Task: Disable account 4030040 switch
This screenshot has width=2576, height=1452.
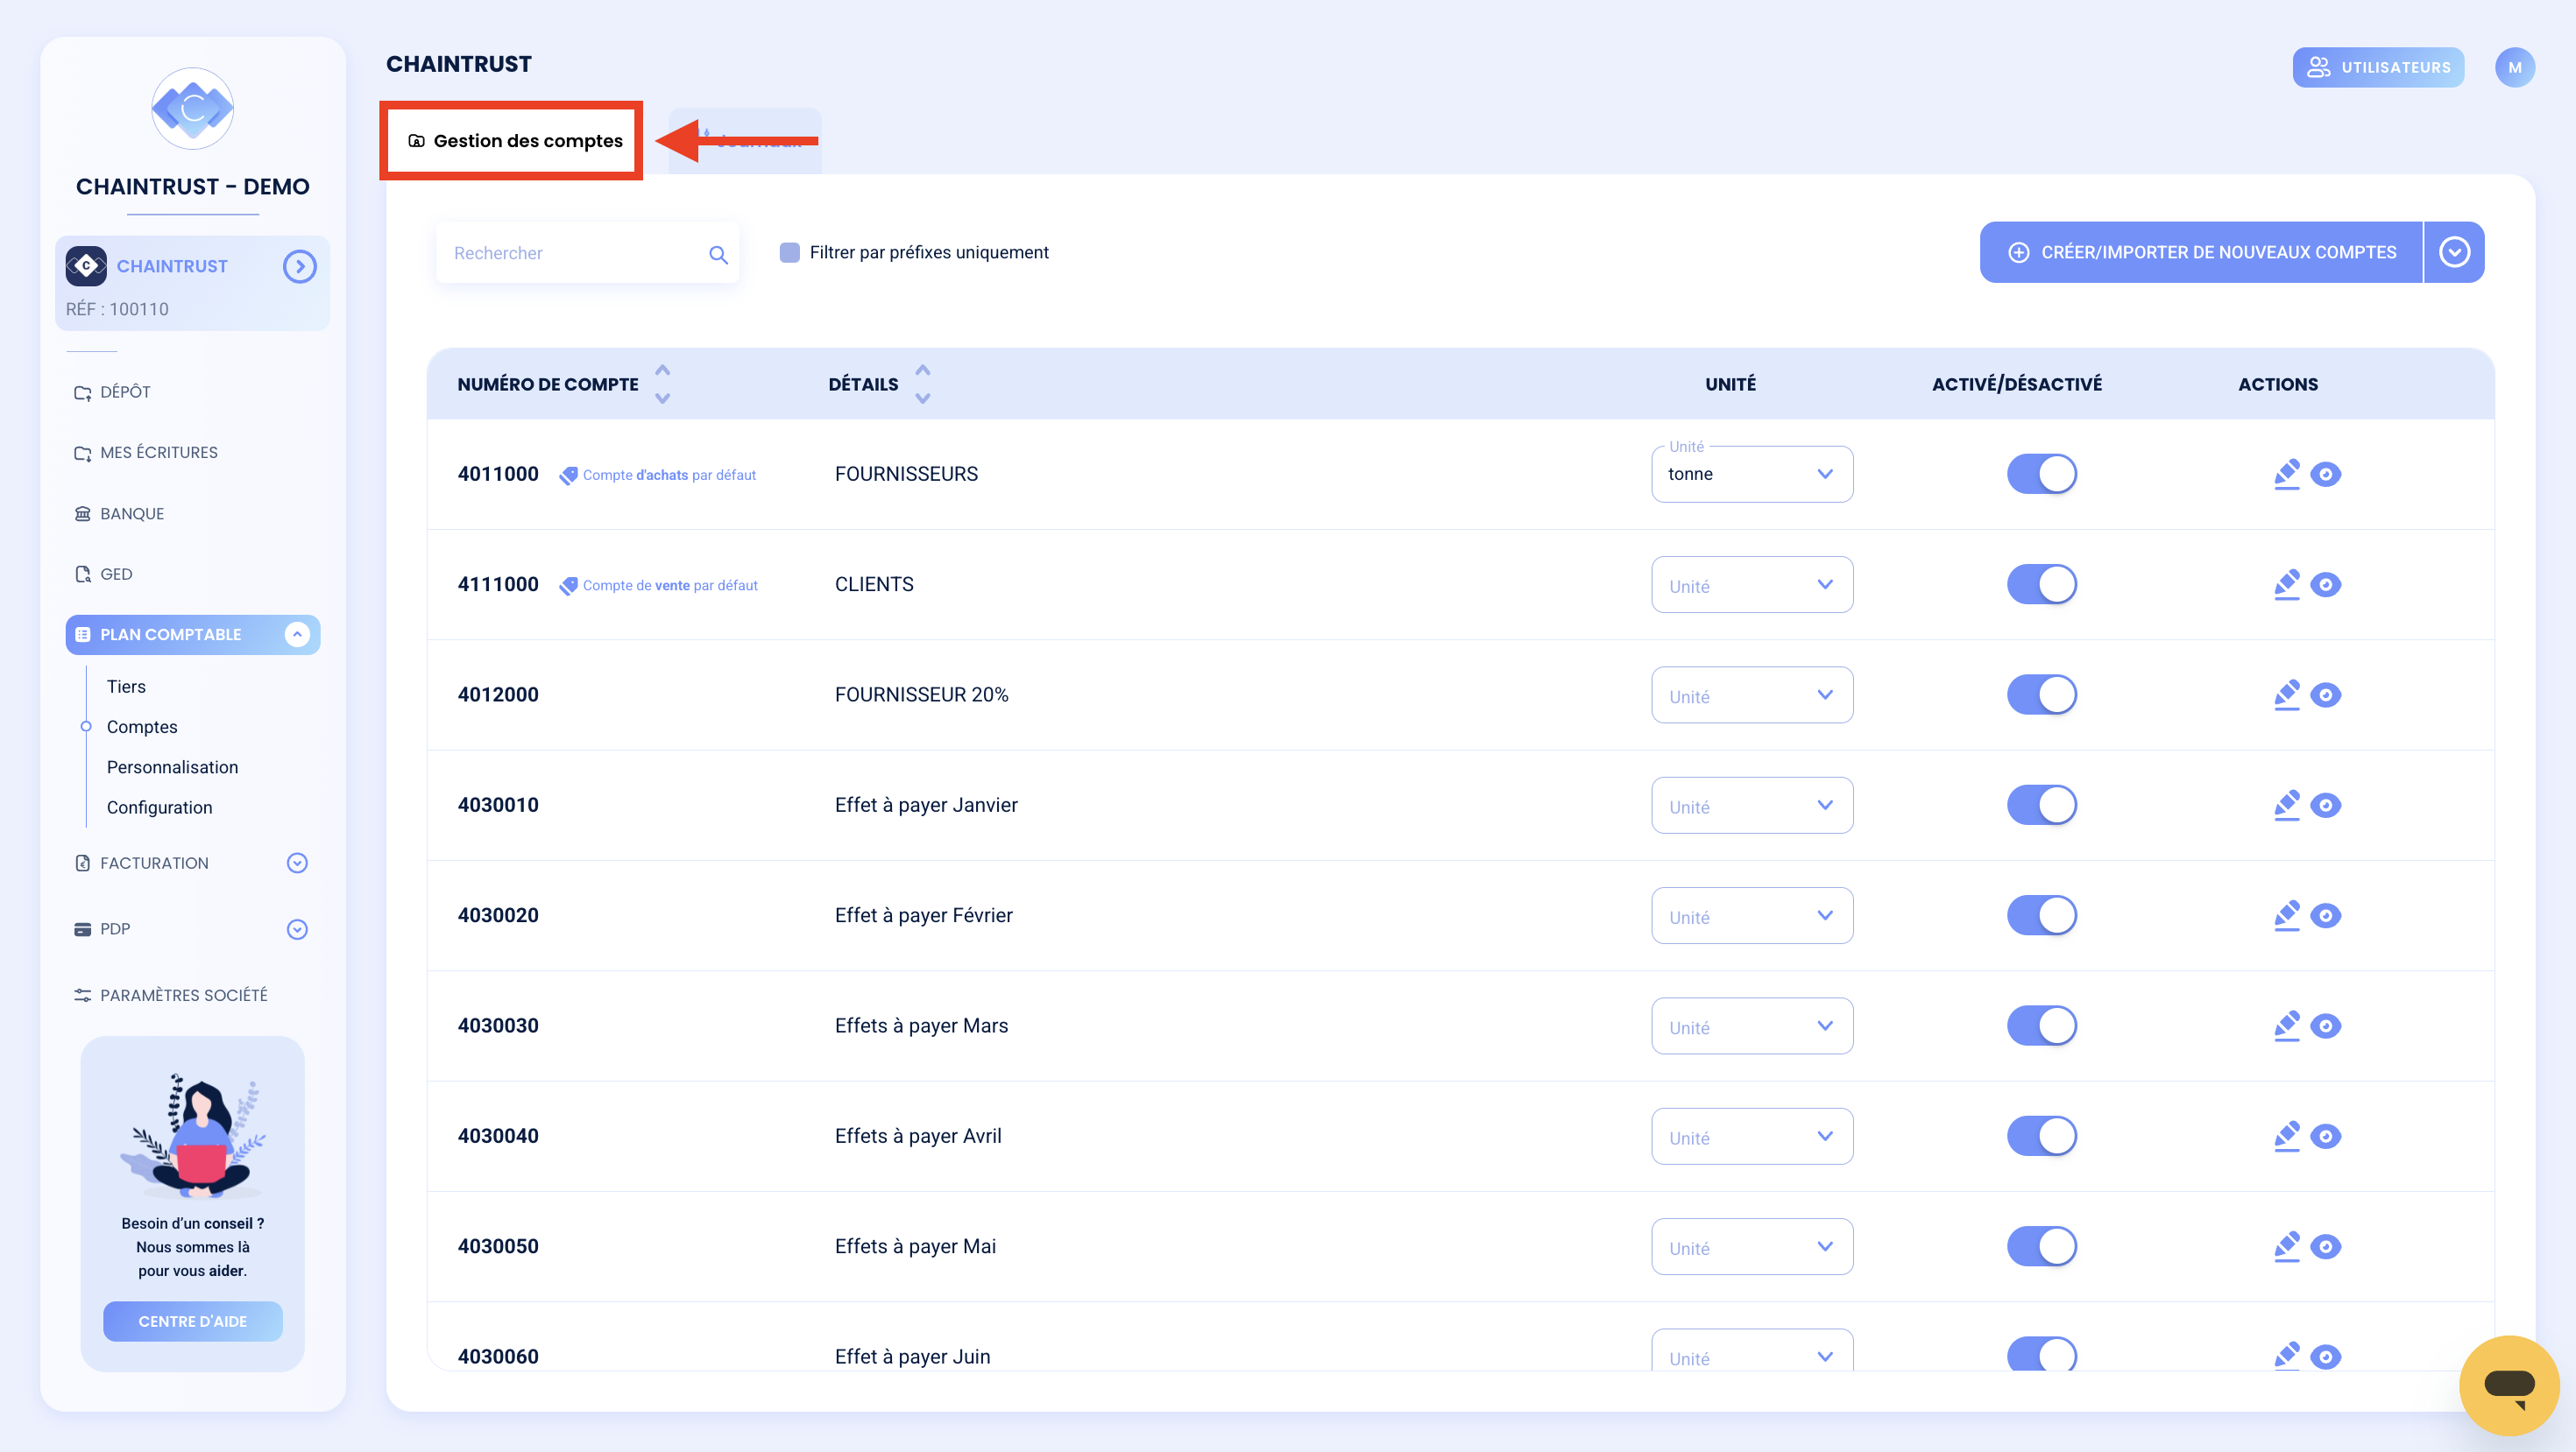Action: tap(2041, 1135)
